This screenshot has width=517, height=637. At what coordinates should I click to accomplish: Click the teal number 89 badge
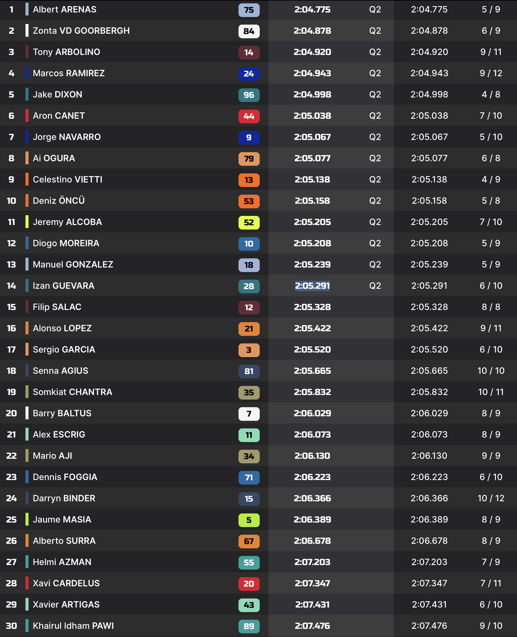249,626
